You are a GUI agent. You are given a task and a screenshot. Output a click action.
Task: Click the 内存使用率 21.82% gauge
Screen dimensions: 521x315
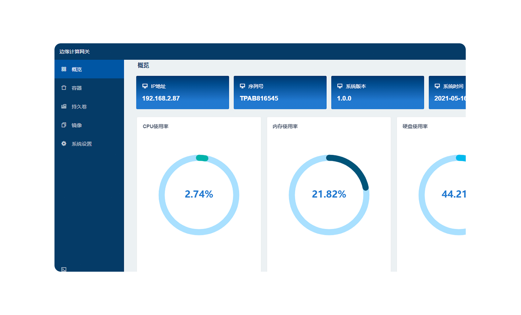tap(329, 195)
